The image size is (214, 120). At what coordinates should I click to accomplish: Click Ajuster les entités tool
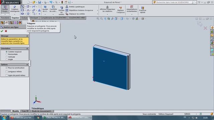(x=45, y=9)
